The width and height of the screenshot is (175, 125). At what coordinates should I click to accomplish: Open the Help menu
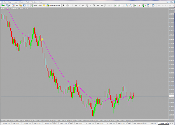[40, 2]
